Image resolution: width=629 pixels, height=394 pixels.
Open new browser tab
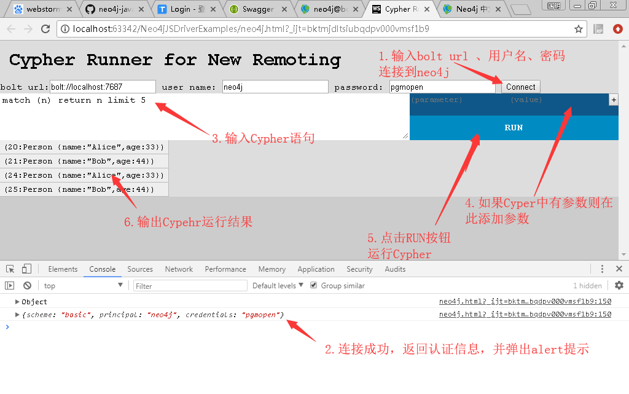(521, 9)
